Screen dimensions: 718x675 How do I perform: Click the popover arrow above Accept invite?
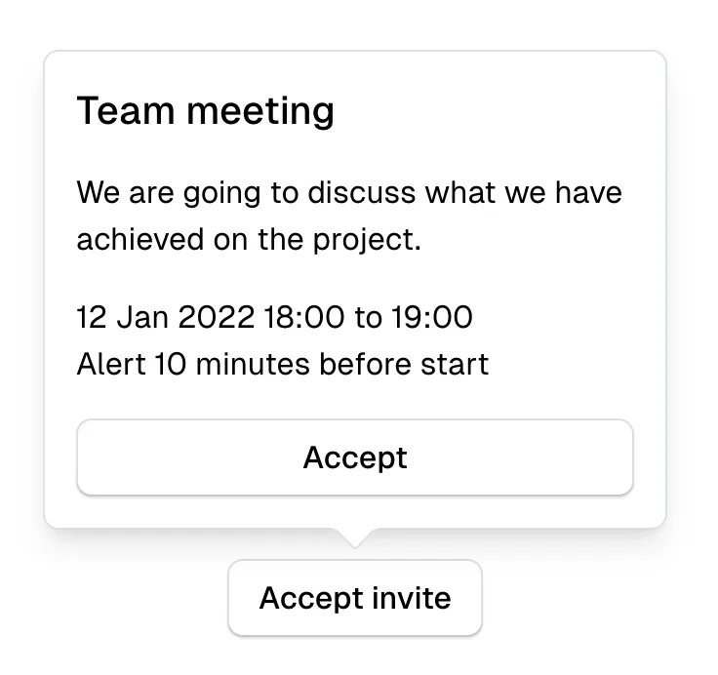pos(355,537)
